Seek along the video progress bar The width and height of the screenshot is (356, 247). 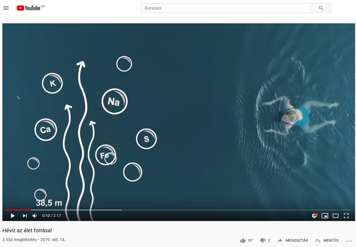179,210
